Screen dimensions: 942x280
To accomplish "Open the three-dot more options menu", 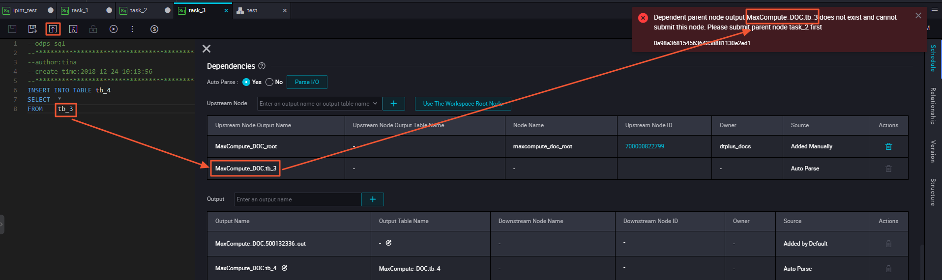I will click(x=132, y=29).
